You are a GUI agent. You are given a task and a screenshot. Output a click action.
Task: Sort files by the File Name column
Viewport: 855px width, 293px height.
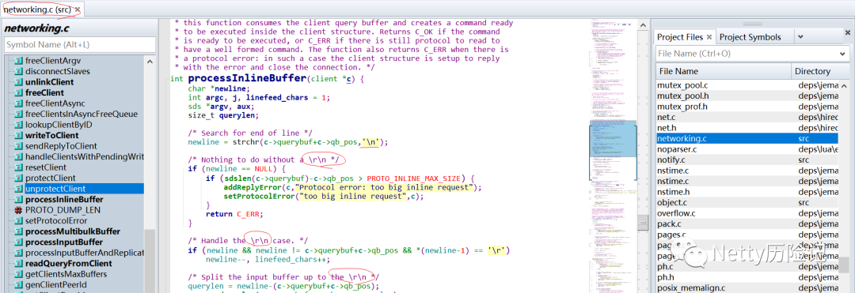click(x=723, y=71)
